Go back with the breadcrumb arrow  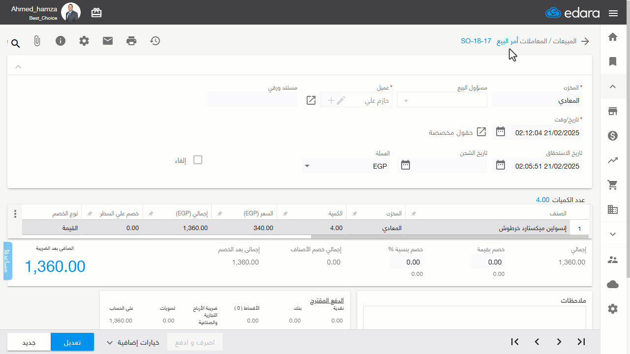click(585, 41)
